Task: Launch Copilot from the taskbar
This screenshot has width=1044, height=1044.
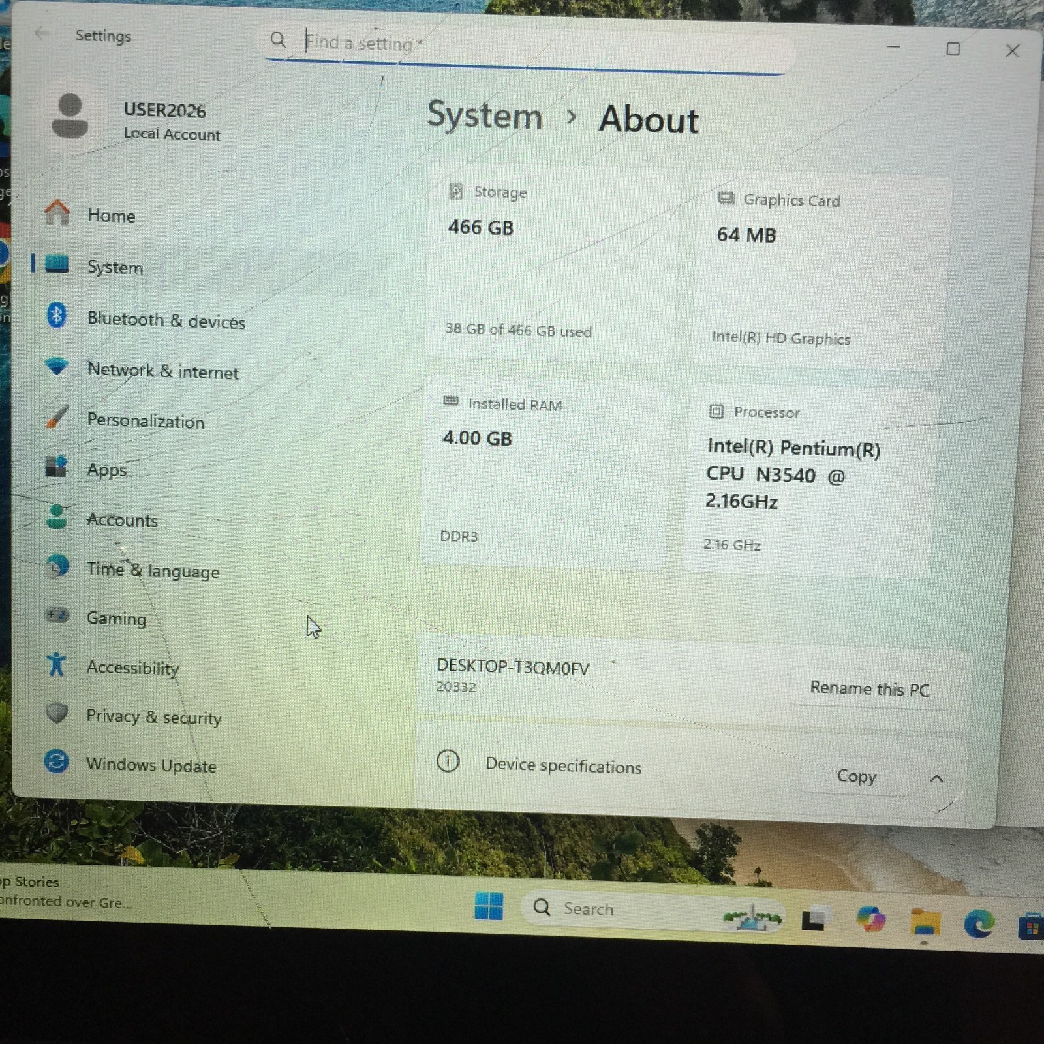Action: click(x=871, y=920)
